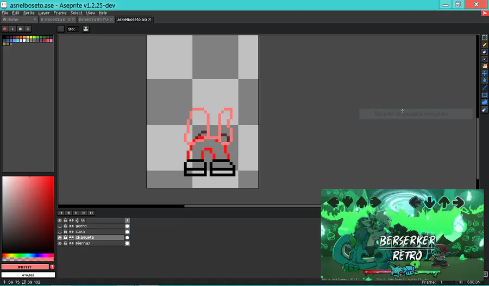Play the animation
The image size is (489, 286).
tap(76, 213)
